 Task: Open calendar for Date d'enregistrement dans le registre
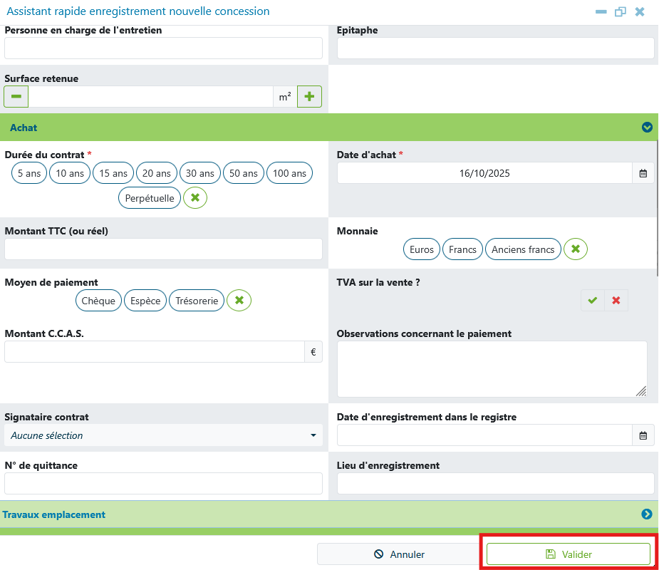click(x=643, y=435)
